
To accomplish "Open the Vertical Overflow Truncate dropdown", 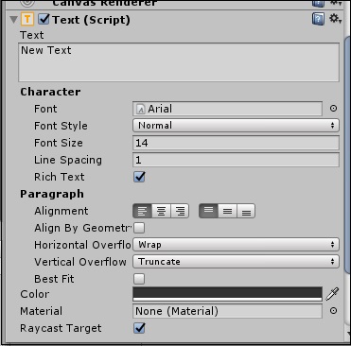I will pyautogui.click(x=236, y=262).
